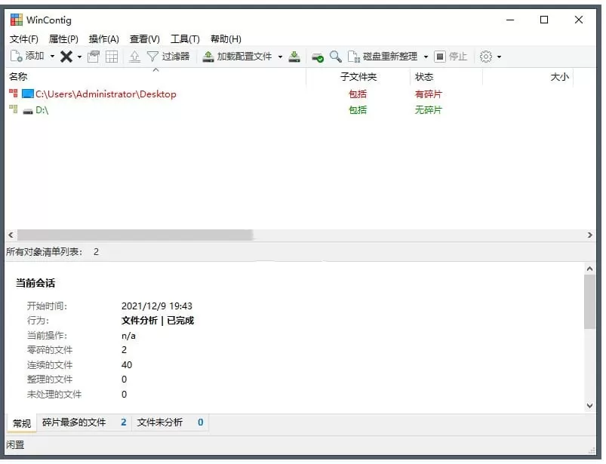Open the 添加 dropdown arrow
This screenshot has height=464, width=606.
tap(52, 57)
